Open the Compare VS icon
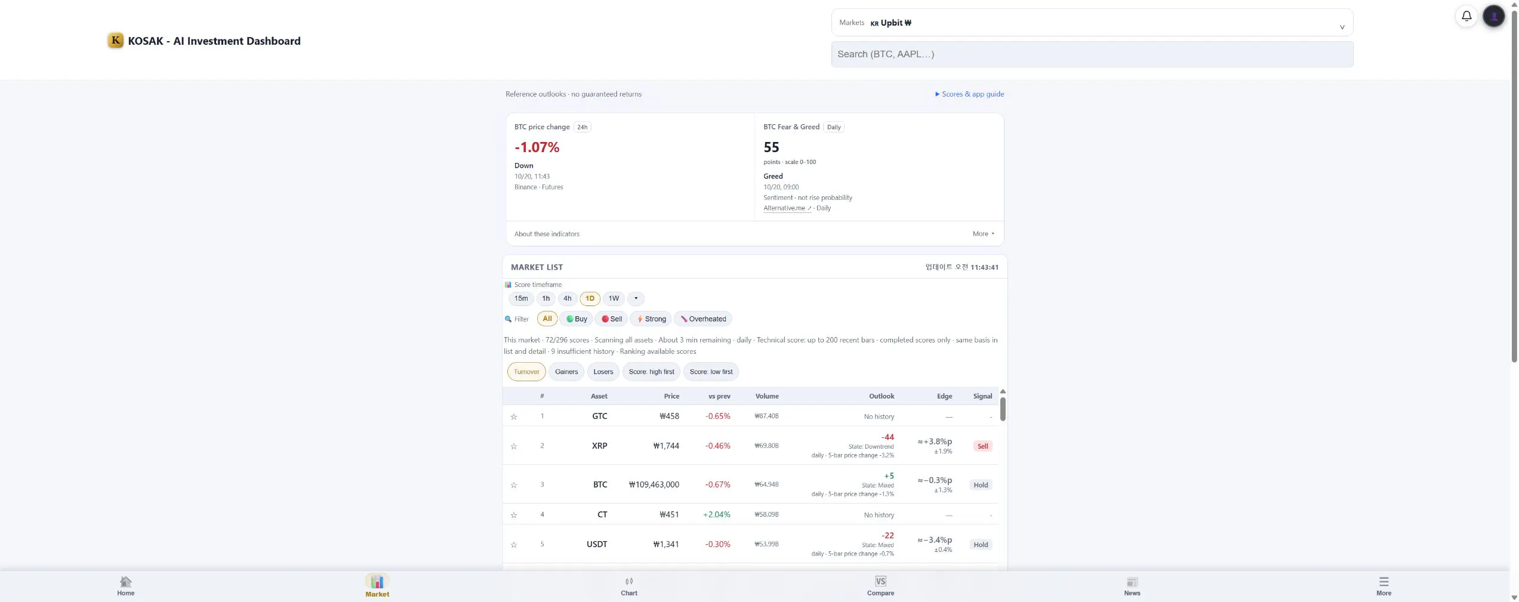 (880, 581)
